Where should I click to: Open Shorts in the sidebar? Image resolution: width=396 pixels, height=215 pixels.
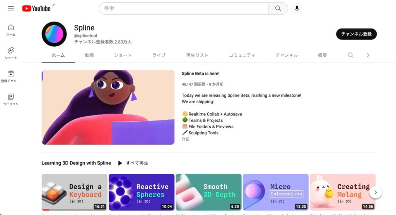(x=11, y=53)
